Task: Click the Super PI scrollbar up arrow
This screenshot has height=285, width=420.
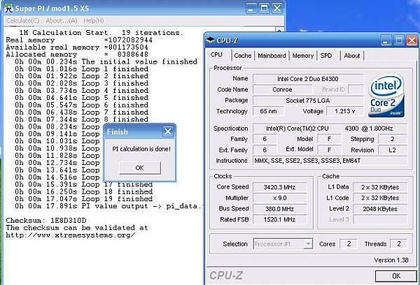Action: (x=279, y=30)
